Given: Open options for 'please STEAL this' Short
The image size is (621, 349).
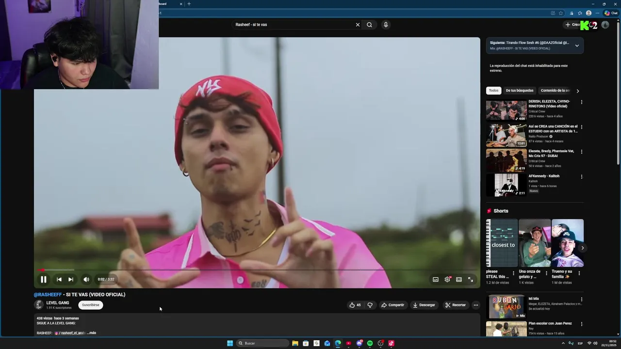Looking at the screenshot, I should coord(513,273).
